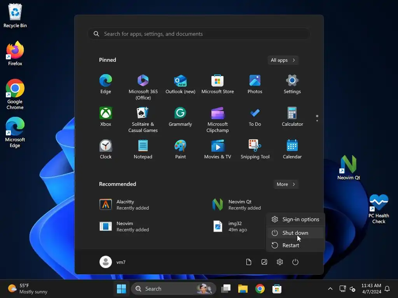Launch Photos app
This screenshot has height=298, width=398.
(x=255, y=84)
